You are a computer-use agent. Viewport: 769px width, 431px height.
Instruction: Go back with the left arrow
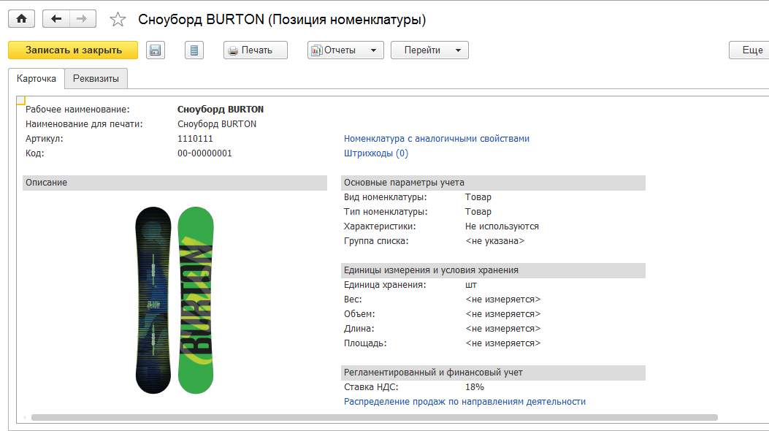pos(56,19)
